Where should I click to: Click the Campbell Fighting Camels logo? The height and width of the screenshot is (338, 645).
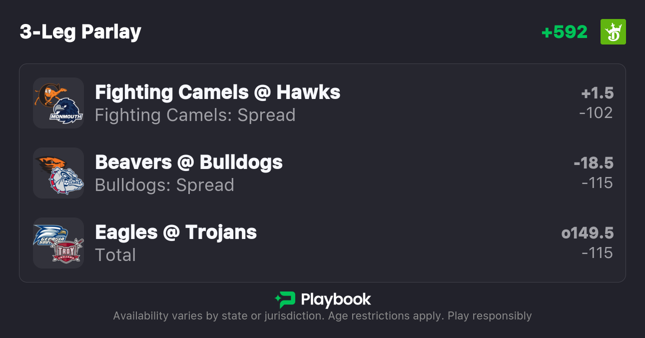coord(49,93)
